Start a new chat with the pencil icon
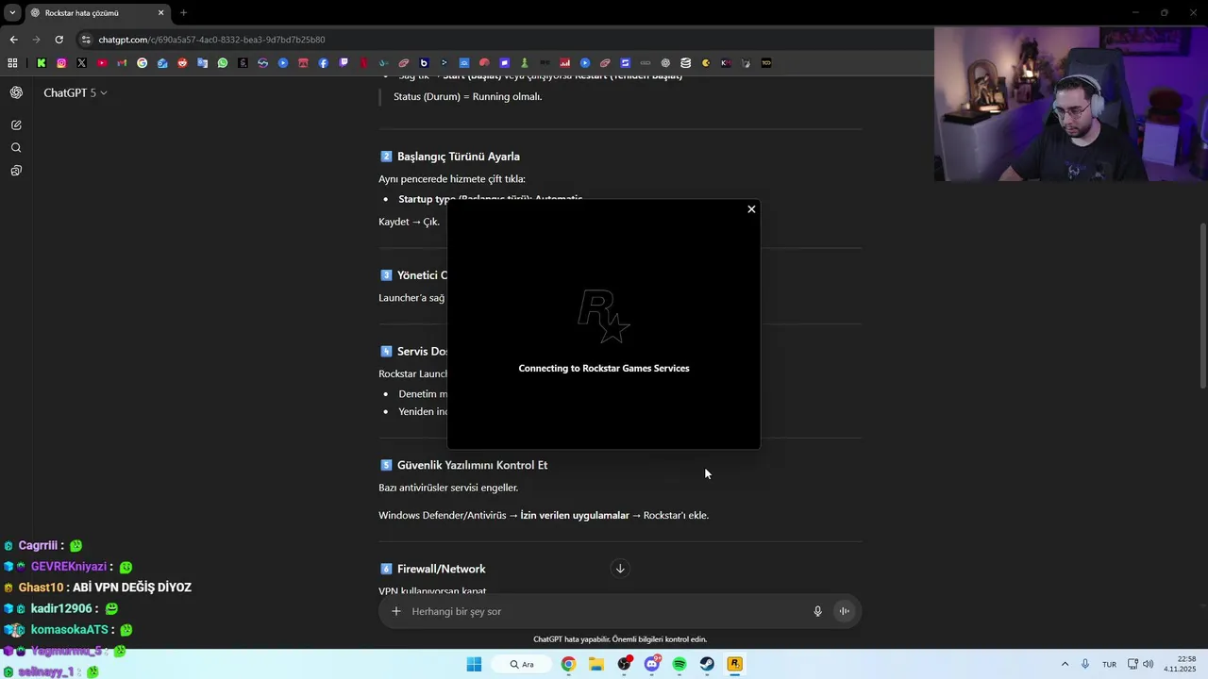Viewport: 1208px width, 679px height. click(x=16, y=124)
